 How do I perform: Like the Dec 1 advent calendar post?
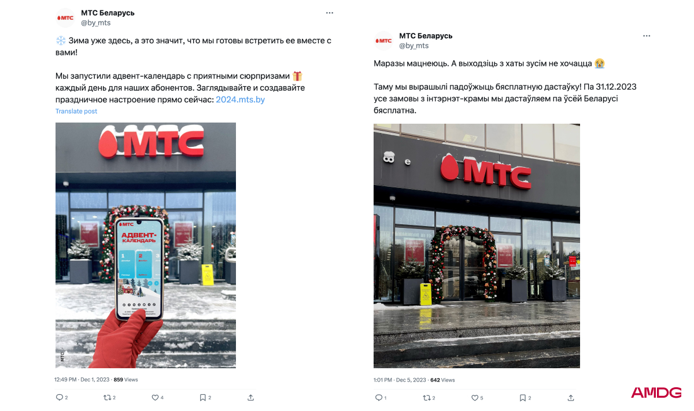[x=155, y=398]
